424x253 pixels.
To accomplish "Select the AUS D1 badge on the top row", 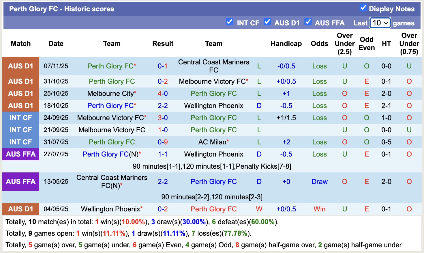I will click(x=20, y=66).
